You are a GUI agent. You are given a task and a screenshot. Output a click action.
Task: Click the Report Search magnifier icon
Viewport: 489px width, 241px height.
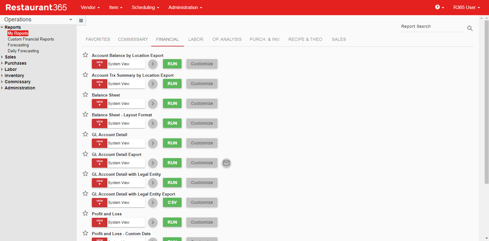click(470, 28)
